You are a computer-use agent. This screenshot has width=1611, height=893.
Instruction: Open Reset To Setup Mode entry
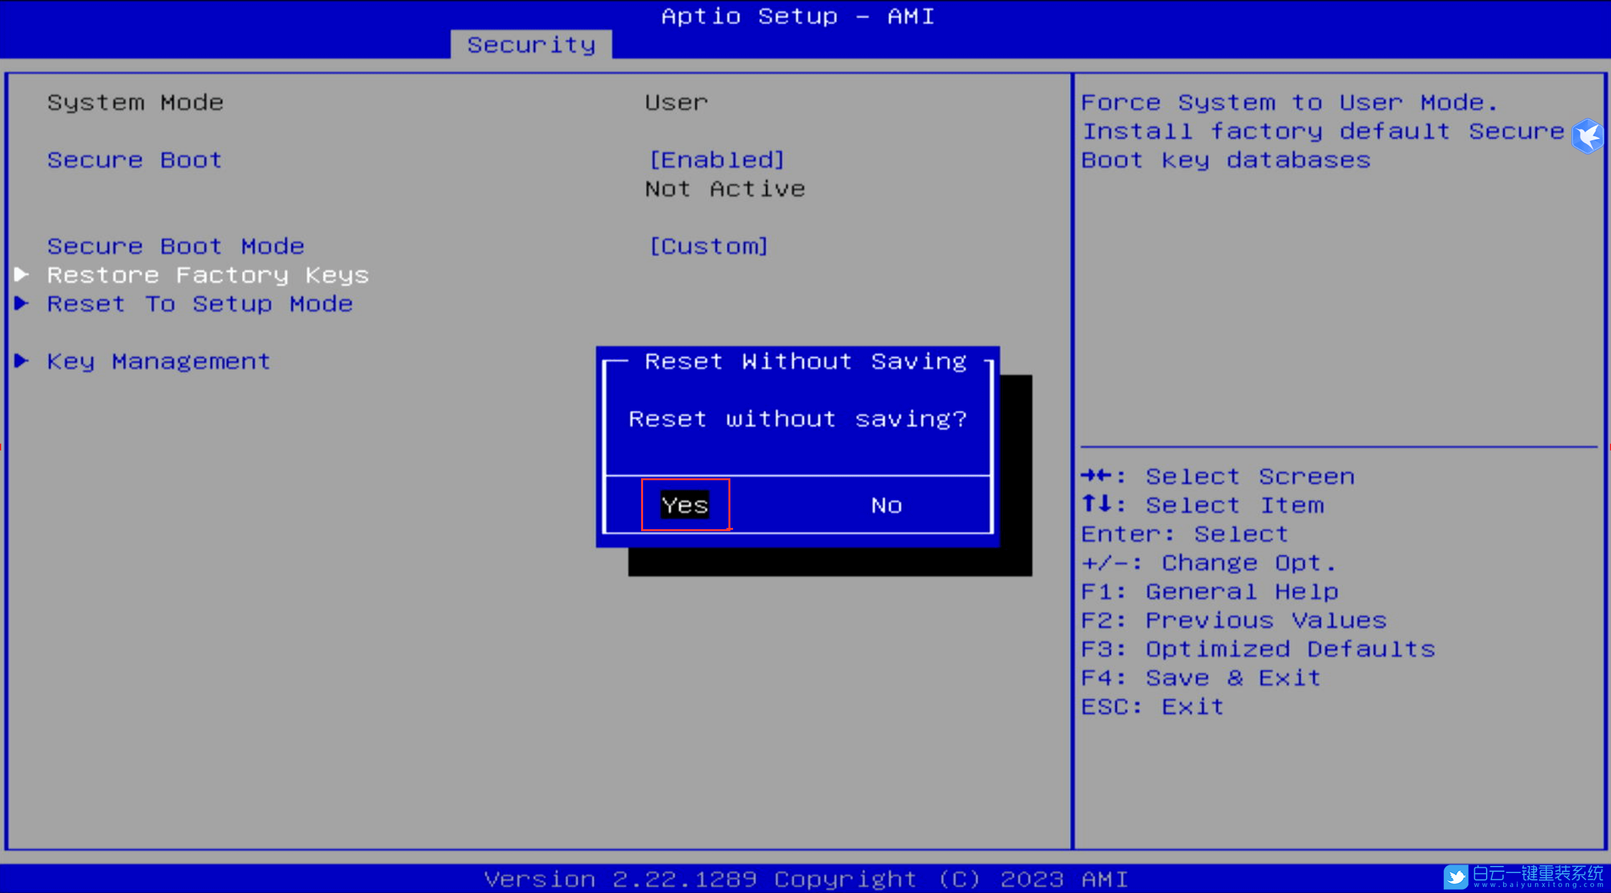click(x=200, y=304)
